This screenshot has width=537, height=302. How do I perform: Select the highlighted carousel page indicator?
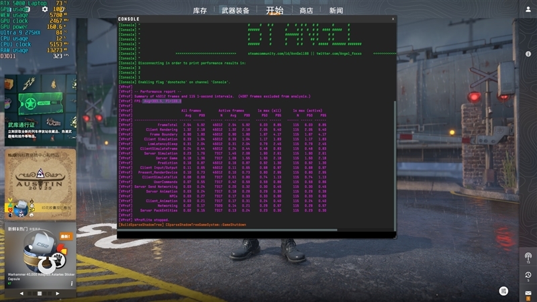pyautogui.click(x=40, y=293)
